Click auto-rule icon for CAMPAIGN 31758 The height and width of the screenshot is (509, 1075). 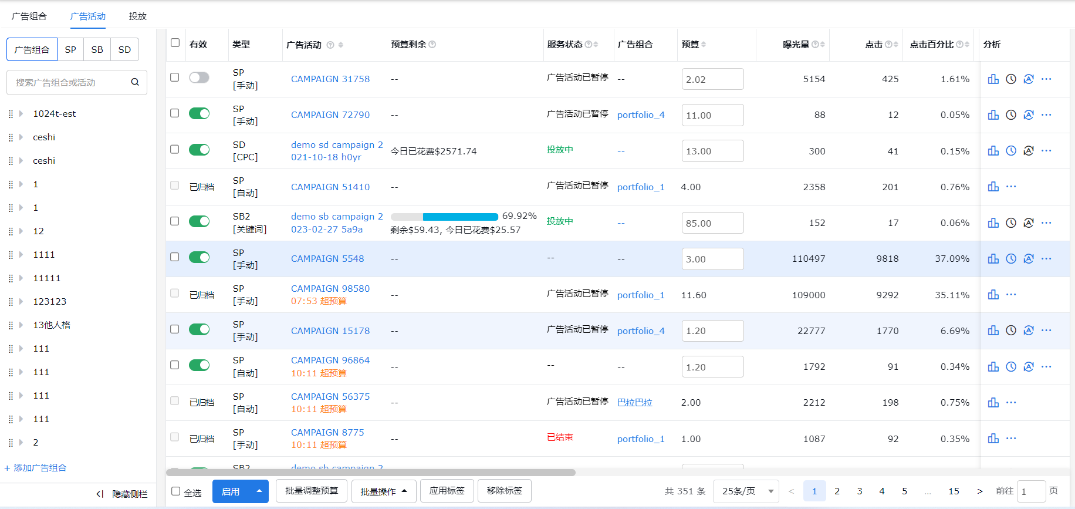click(x=1028, y=79)
